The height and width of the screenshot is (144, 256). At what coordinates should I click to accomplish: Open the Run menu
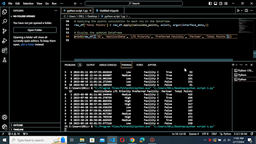(x=54, y=3)
